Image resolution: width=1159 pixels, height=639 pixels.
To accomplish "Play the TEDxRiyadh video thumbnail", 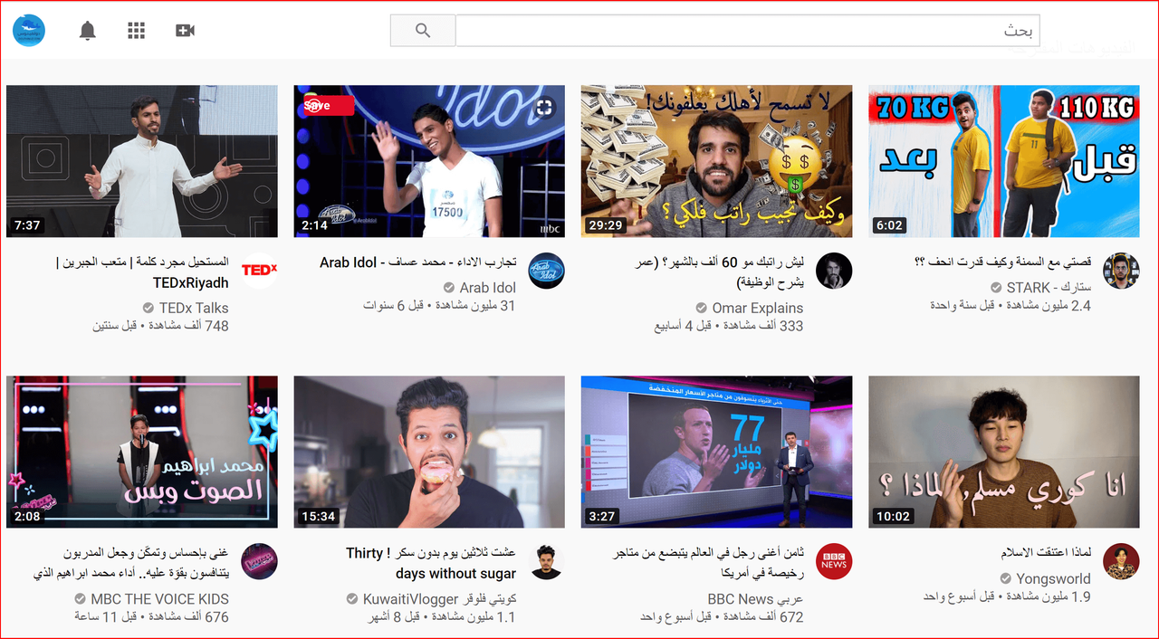I will [142, 161].
